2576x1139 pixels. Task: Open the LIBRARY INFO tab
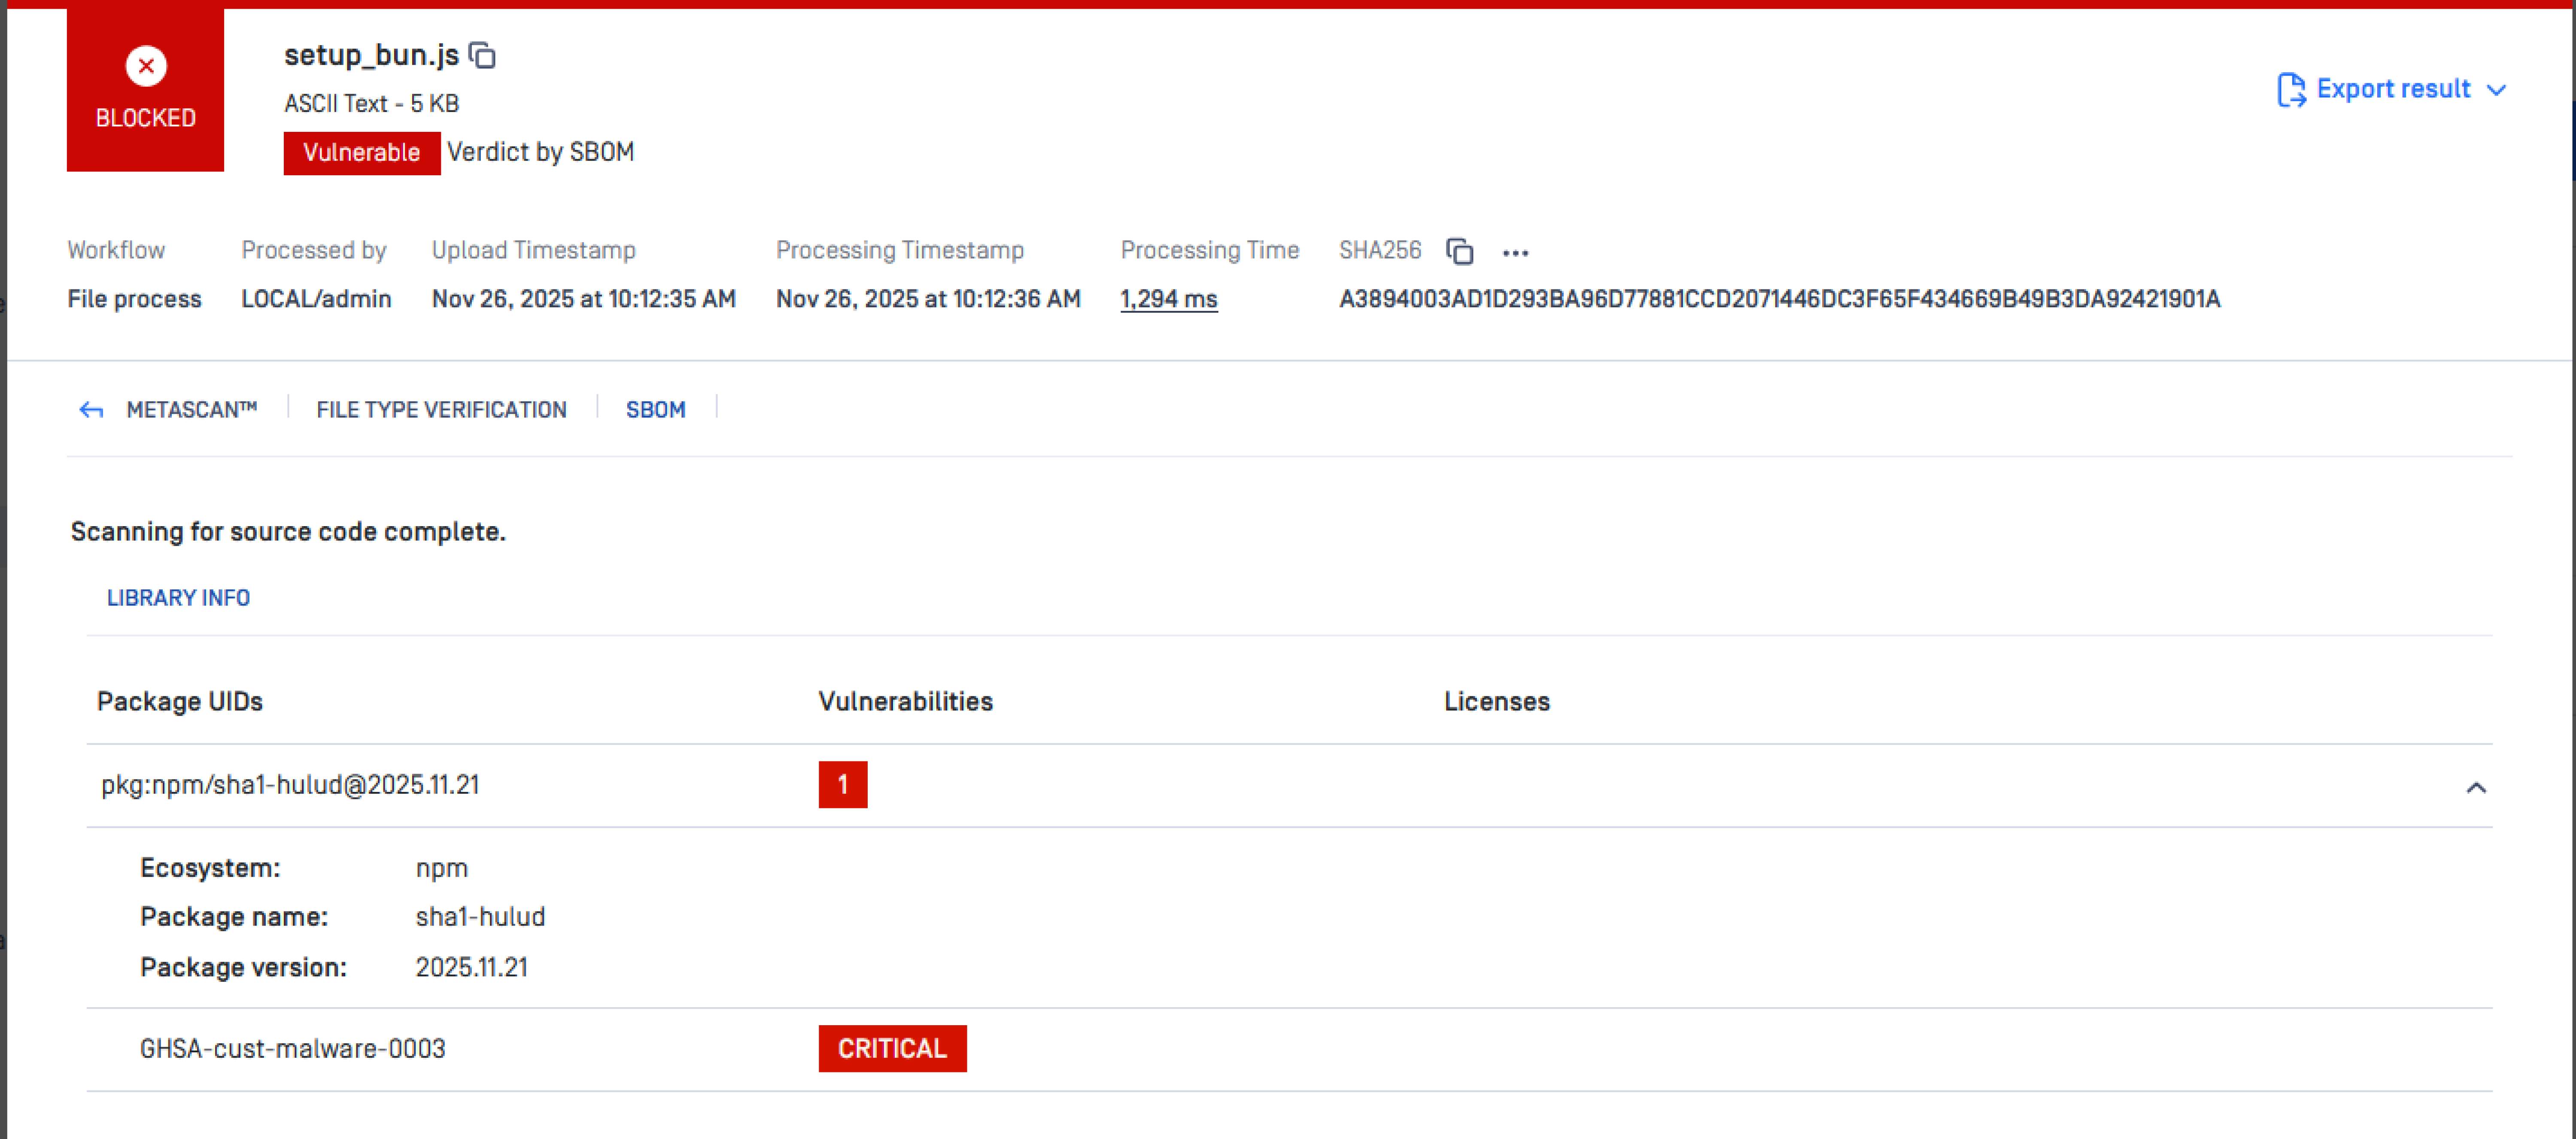pos(178,598)
